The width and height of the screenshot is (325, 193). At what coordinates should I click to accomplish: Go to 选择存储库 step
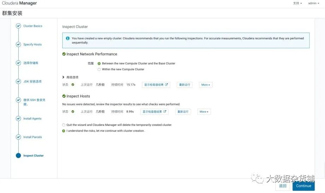pos(31,63)
